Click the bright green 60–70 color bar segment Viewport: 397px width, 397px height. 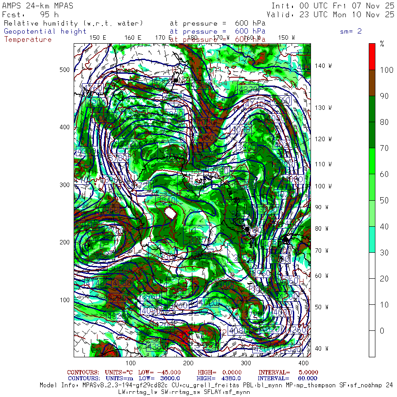point(372,161)
